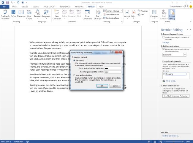
Task: Switch to the DESIGN tab
Action: tap(36, 7)
